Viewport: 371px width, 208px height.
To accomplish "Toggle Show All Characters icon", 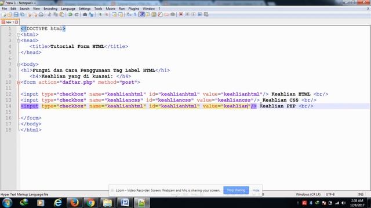I will (135, 14).
